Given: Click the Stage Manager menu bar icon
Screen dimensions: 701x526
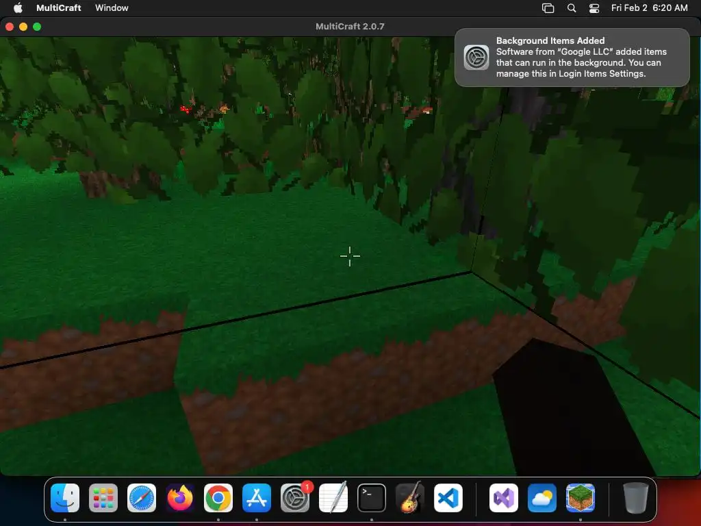Looking at the screenshot, I should [x=548, y=8].
